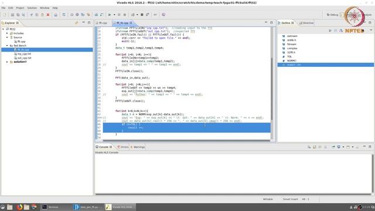
Task: Open the Errors tab
Action: [123, 147]
